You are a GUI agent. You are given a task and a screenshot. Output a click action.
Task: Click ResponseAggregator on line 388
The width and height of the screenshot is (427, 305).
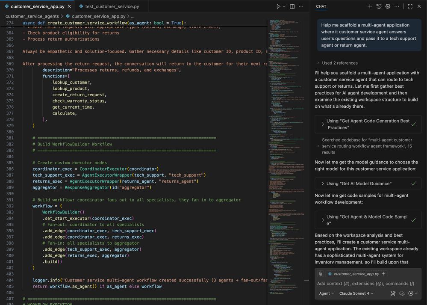(x=87, y=187)
